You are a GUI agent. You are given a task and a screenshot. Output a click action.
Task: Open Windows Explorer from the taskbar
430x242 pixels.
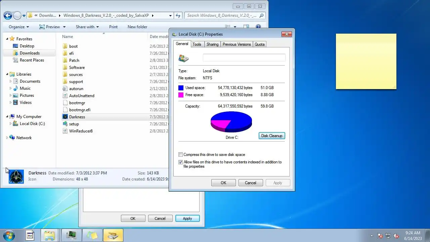point(50,235)
